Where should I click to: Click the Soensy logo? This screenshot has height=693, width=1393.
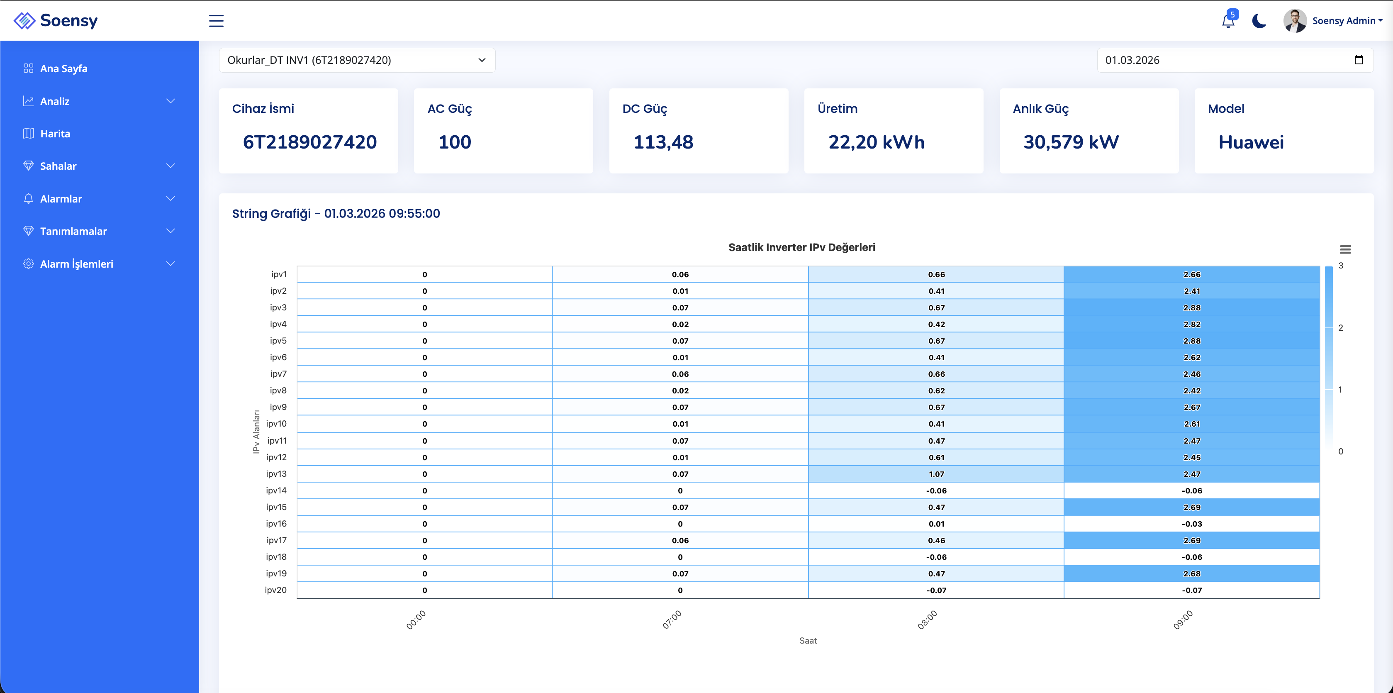point(56,21)
